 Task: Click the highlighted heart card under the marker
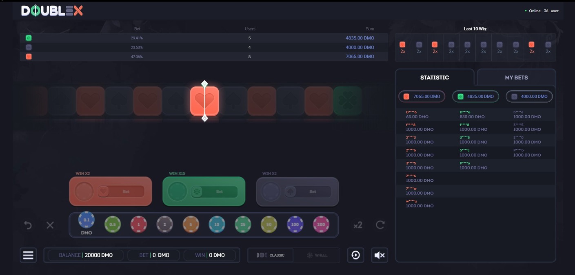[204, 100]
